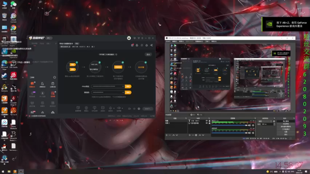Mute the desktop audio channel in OBS mixer
310x174 pixels.
click(x=250, y=133)
